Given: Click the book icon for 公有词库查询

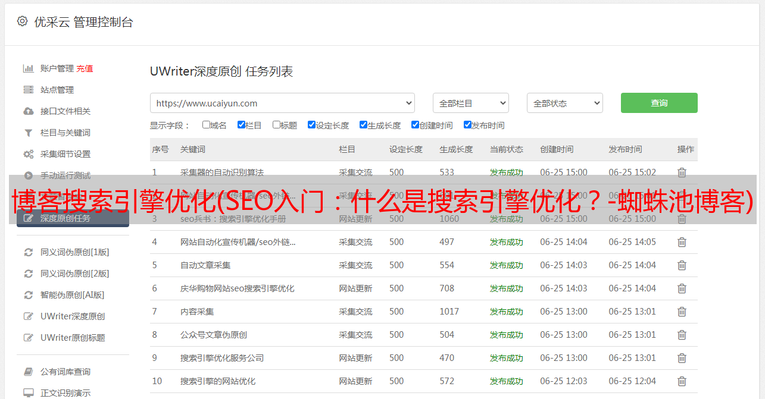Looking at the screenshot, I should pyautogui.click(x=28, y=372).
